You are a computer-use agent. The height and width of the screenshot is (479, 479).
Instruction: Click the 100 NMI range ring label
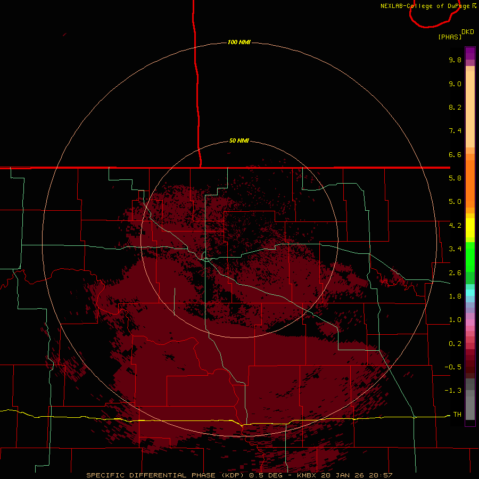tap(239, 42)
